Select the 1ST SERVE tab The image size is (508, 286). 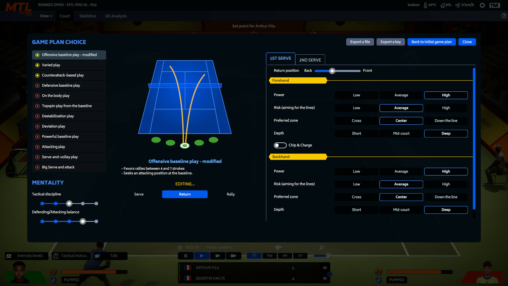pyautogui.click(x=281, y=58)
